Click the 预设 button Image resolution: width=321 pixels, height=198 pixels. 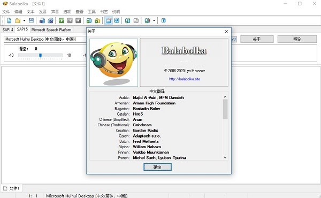click(x=297, y=39)
